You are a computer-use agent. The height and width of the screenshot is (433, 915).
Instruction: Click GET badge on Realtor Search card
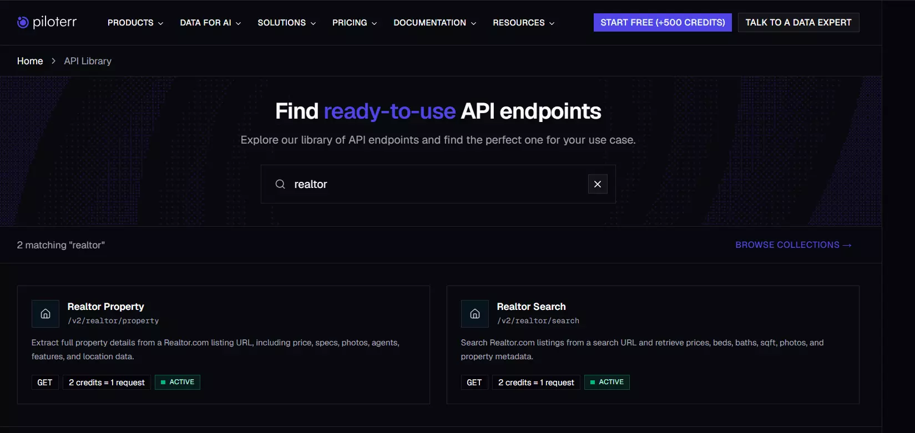click(474, 383)
